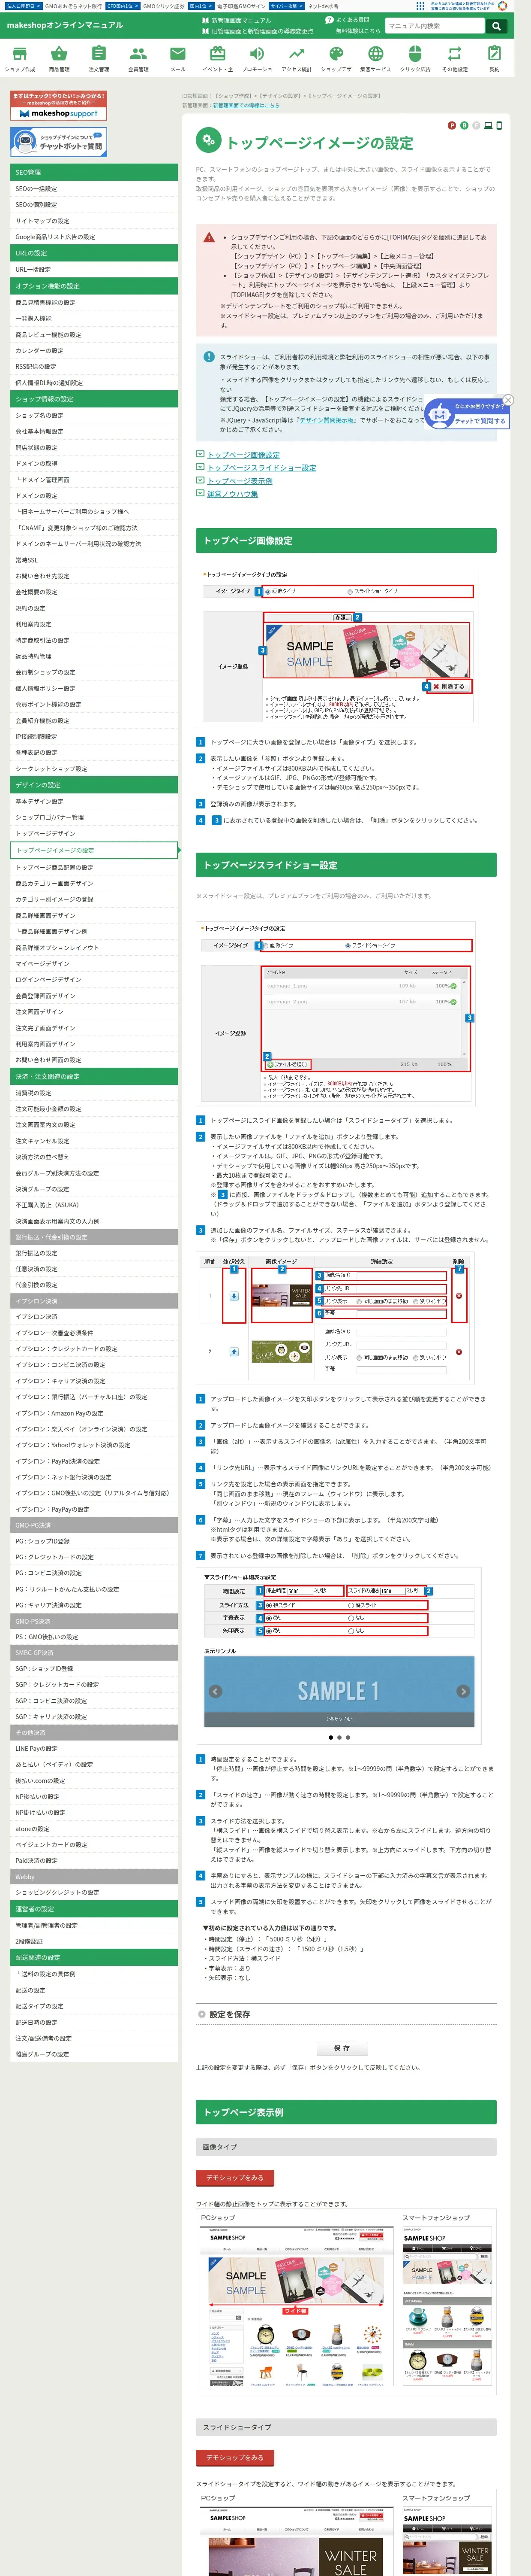Jump to トップページ表示例 anchor
The height and width of the screenshot is (2576, 531).
tap(240, 480)
